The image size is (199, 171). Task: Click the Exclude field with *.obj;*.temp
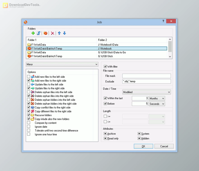coord(146,81)
